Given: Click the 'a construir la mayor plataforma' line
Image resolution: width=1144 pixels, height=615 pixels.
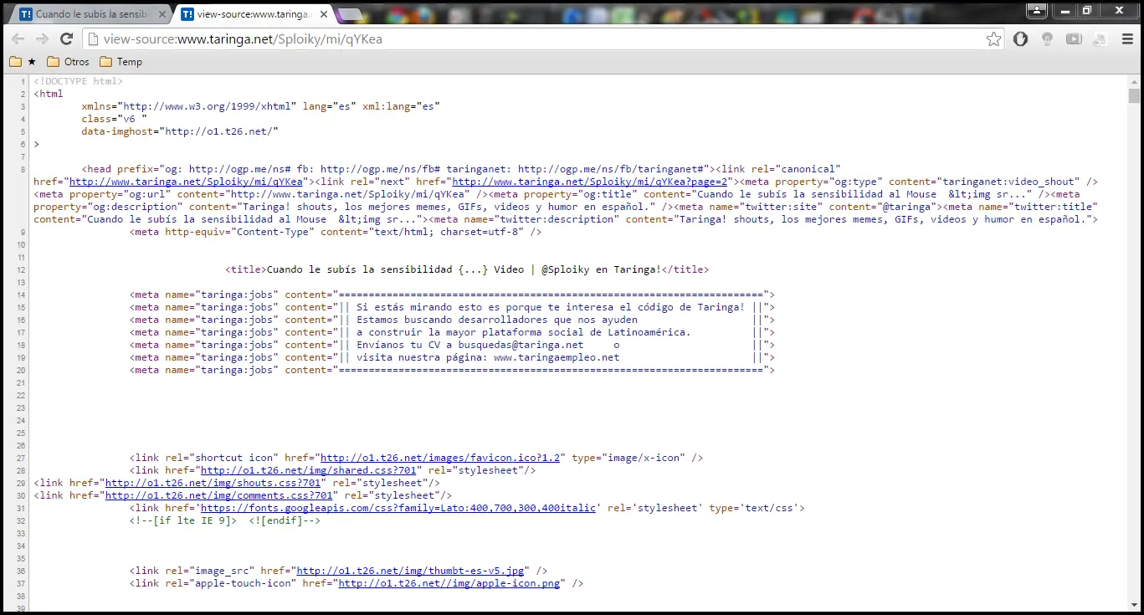Looking at the screenshot, I should pyautogui.click(x=523, y=332).
